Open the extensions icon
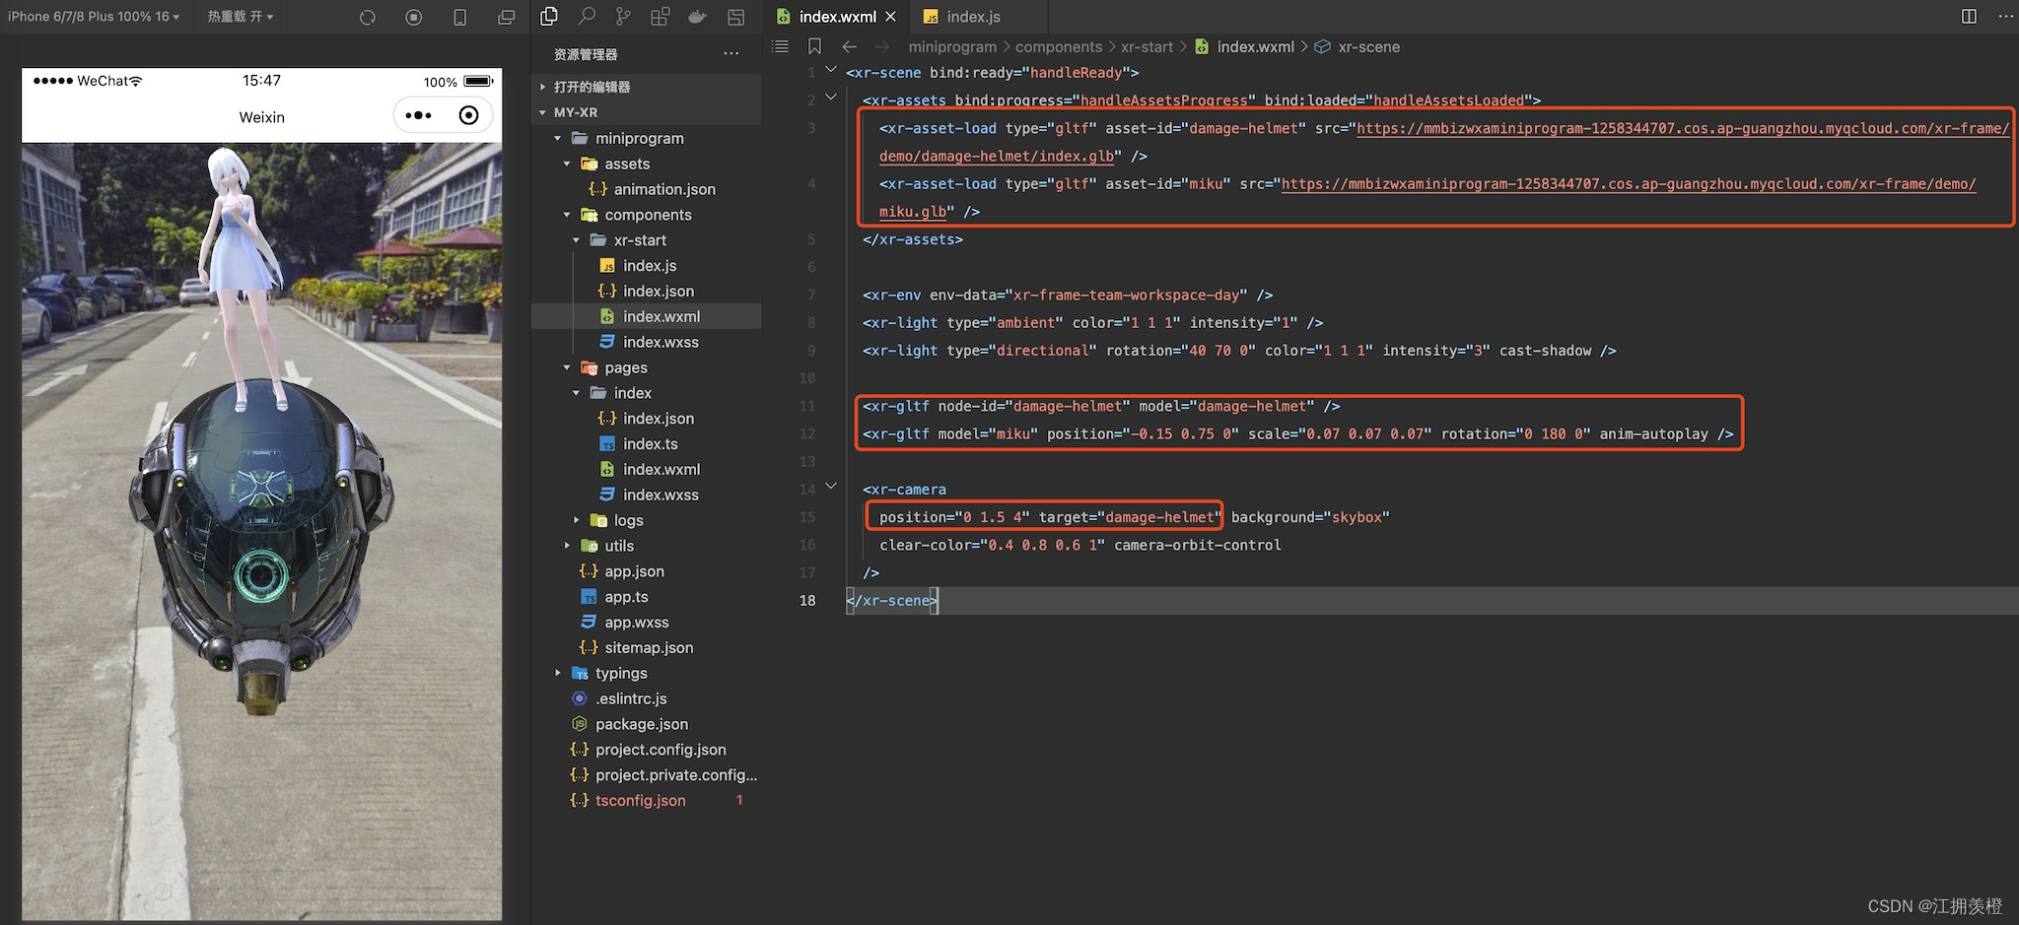This screenshot has height=925, width=2019. [661, 16]
